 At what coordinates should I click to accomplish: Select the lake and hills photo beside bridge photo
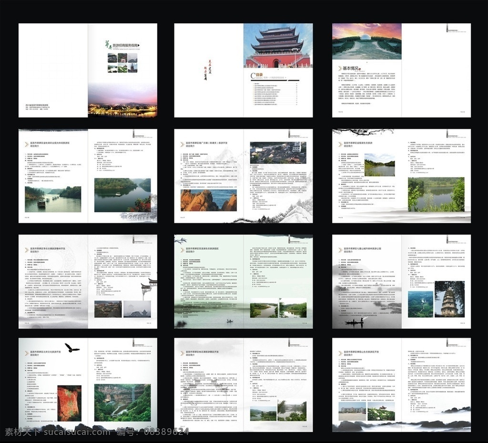(263, 414)
